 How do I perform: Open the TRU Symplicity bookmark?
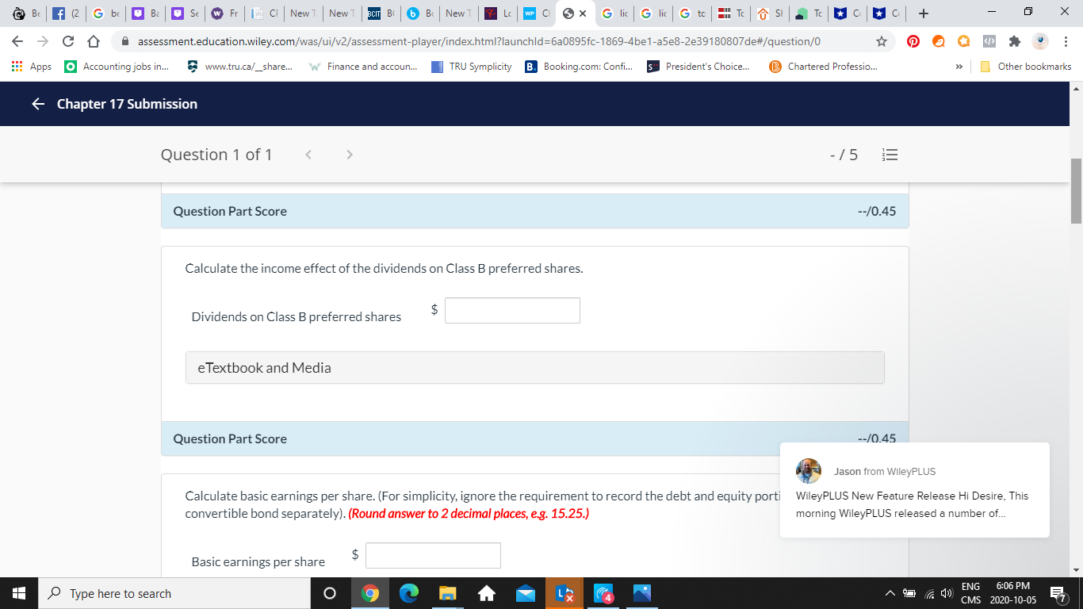tap(472, 67)
